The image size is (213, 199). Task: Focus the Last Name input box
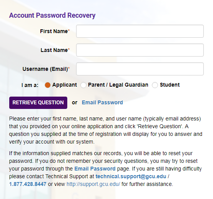[x=140, y=50]
